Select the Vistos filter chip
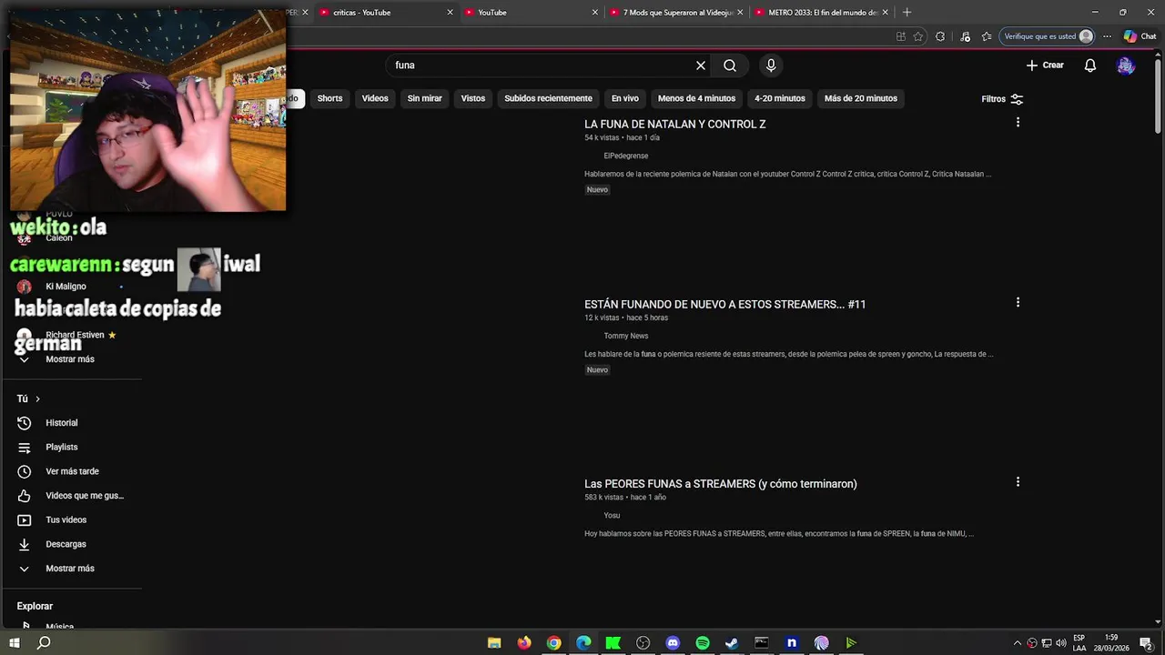This screenshot has width=1165, height=655. pos(473,98)
